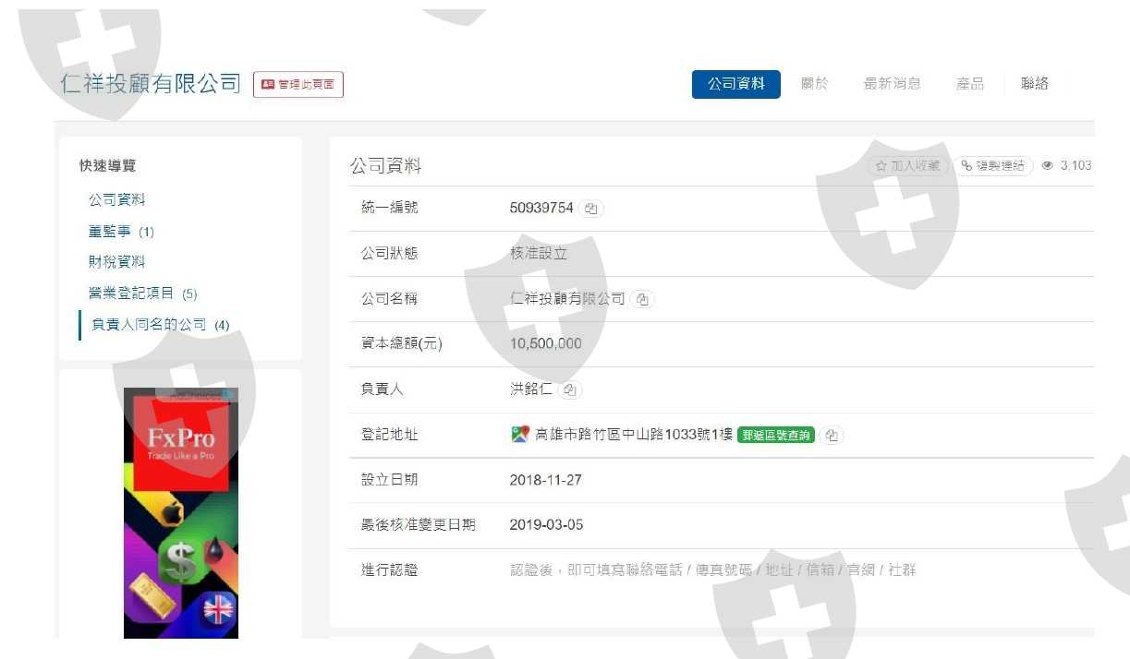Open the 最新消息 tab
The image size is (1130, 659).
(892, 84)
